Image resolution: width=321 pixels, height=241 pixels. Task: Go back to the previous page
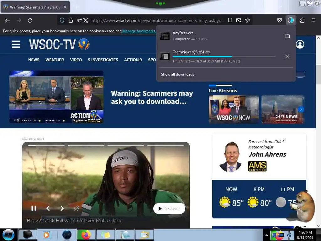point(8,20)
